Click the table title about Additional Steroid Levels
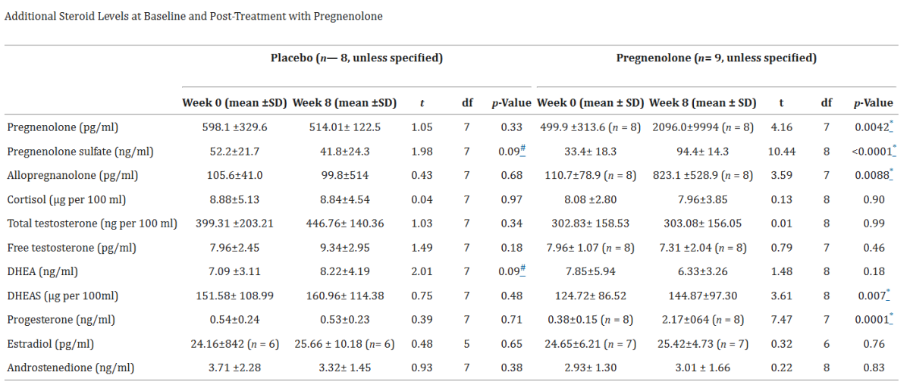The height and width of the screenshot is (388, 910). click(x=193, y=17)
